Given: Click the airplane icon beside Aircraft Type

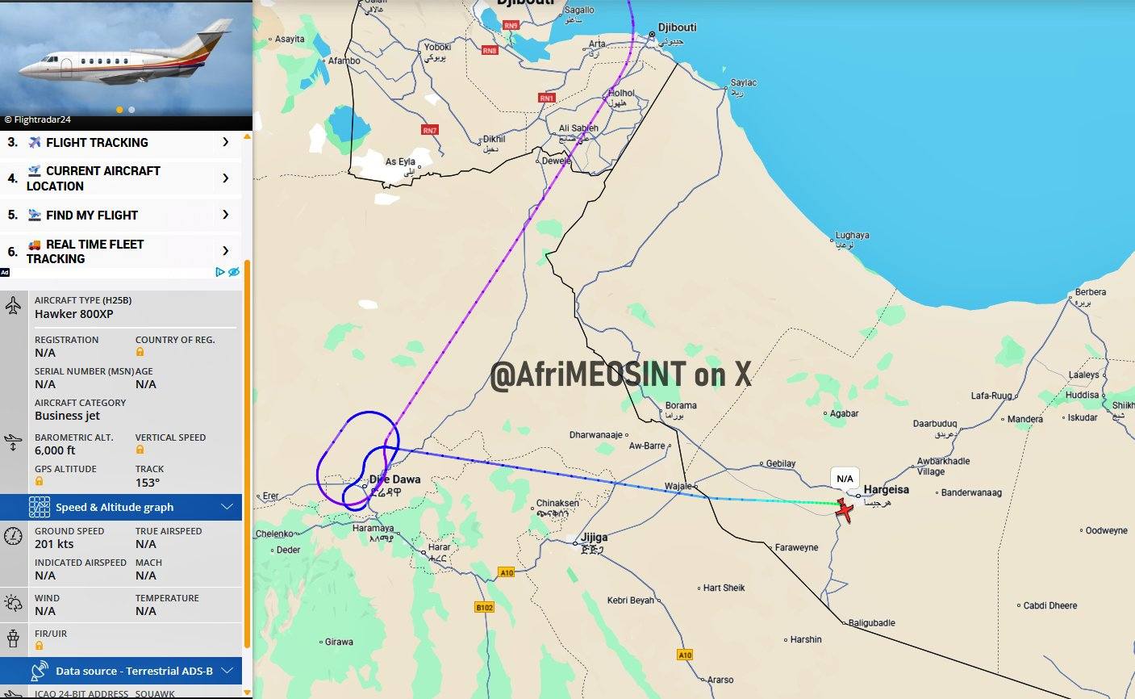Looking at the screenshot, I should coord(13,306).
